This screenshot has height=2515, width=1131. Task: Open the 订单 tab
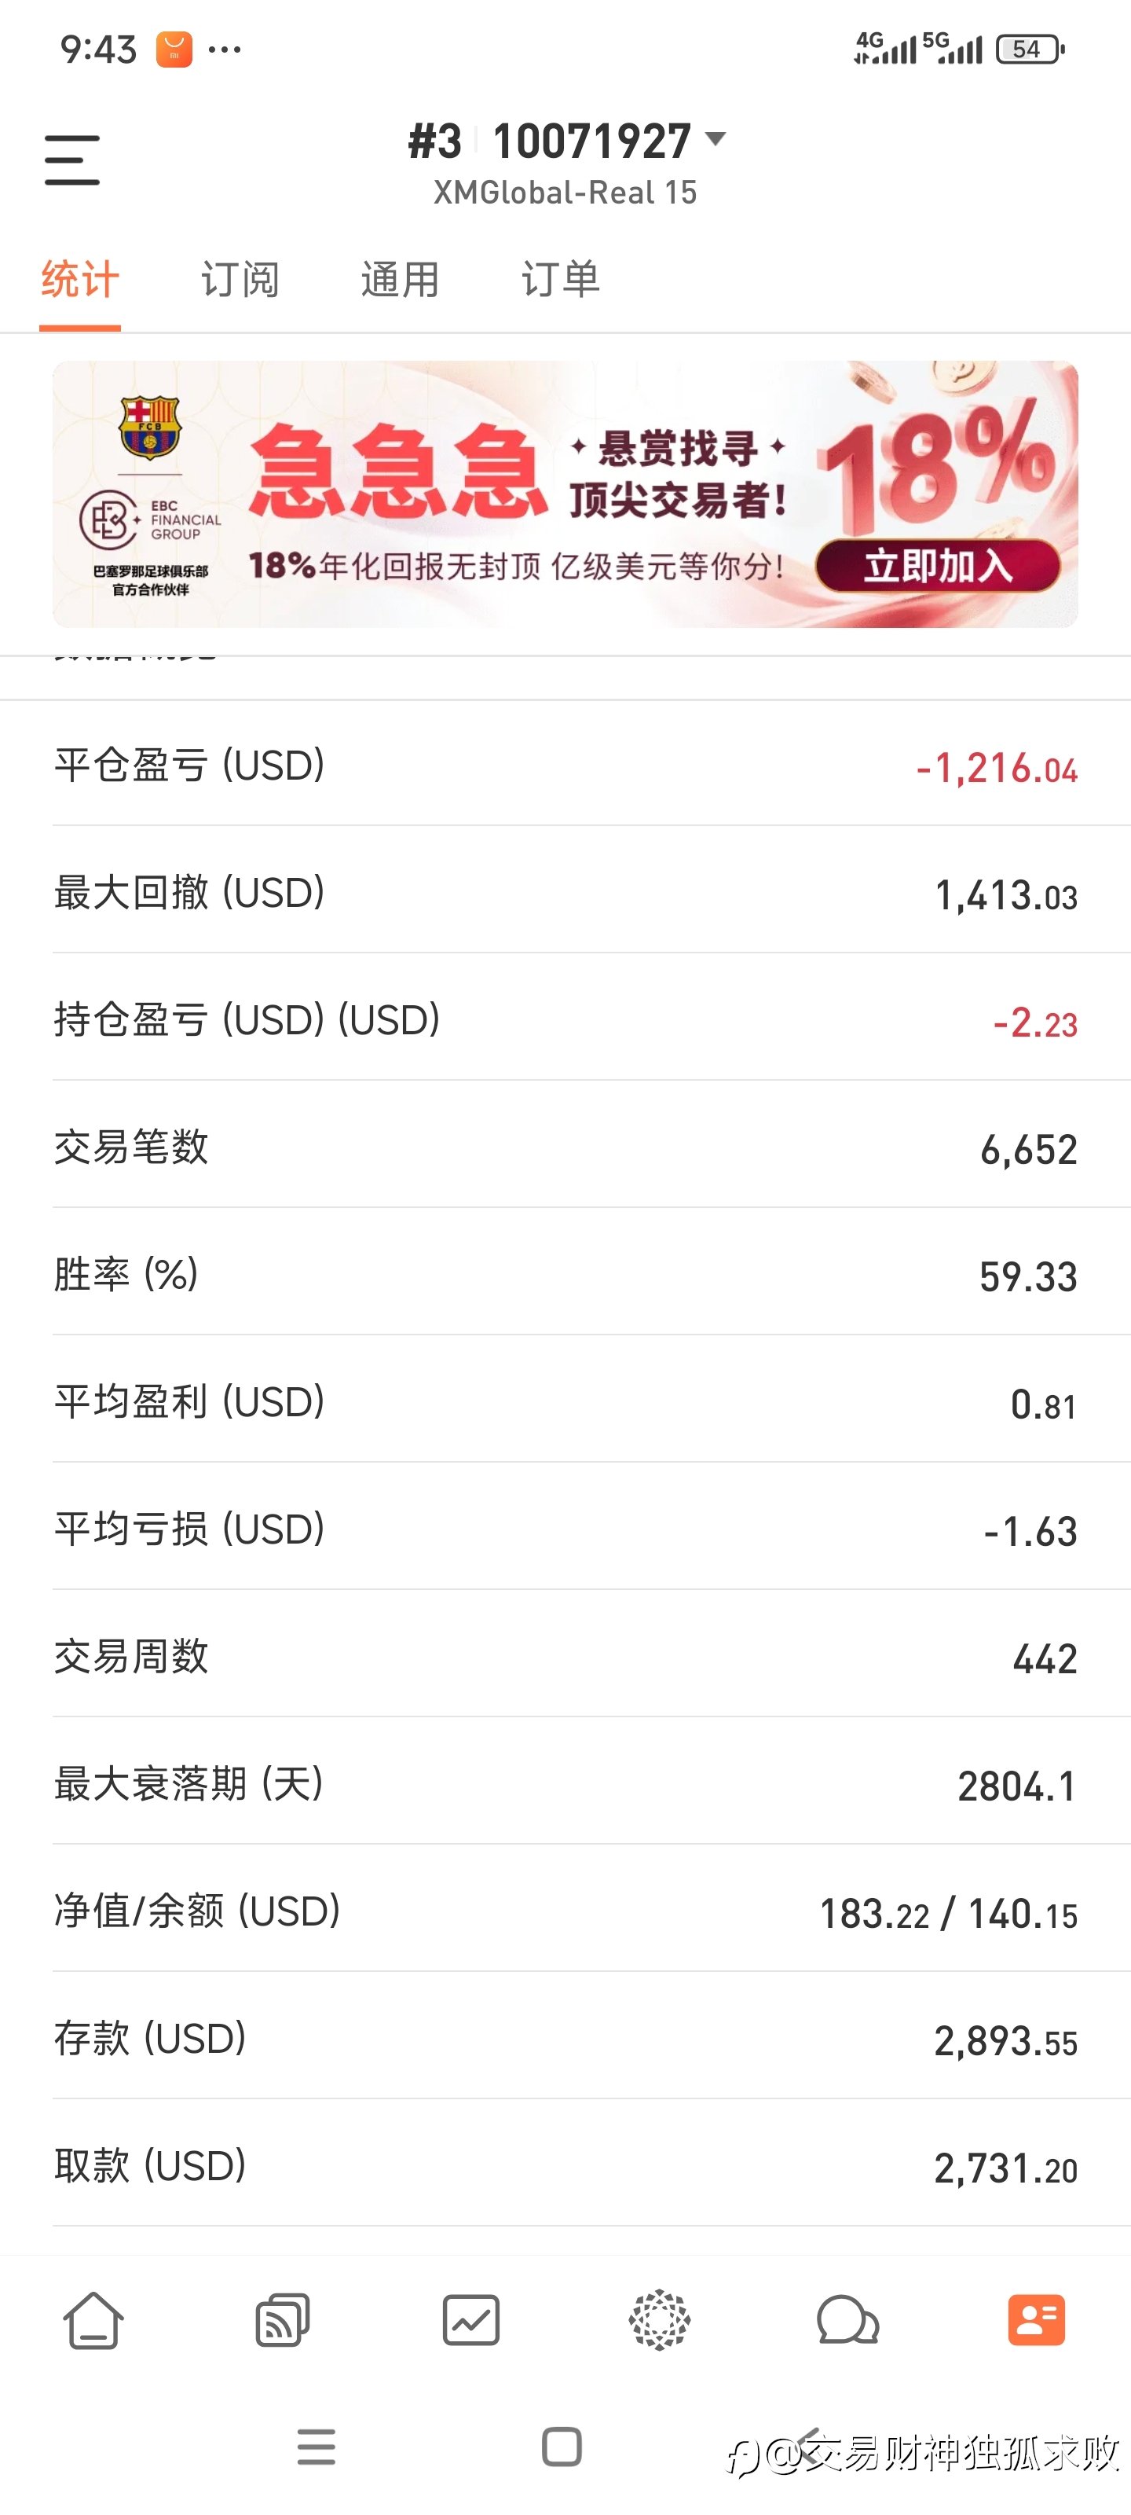pos(560,281)
